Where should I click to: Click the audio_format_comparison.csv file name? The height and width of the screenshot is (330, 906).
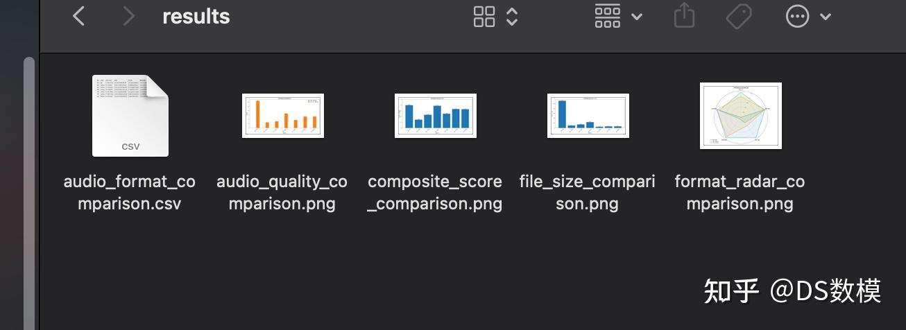130,193
